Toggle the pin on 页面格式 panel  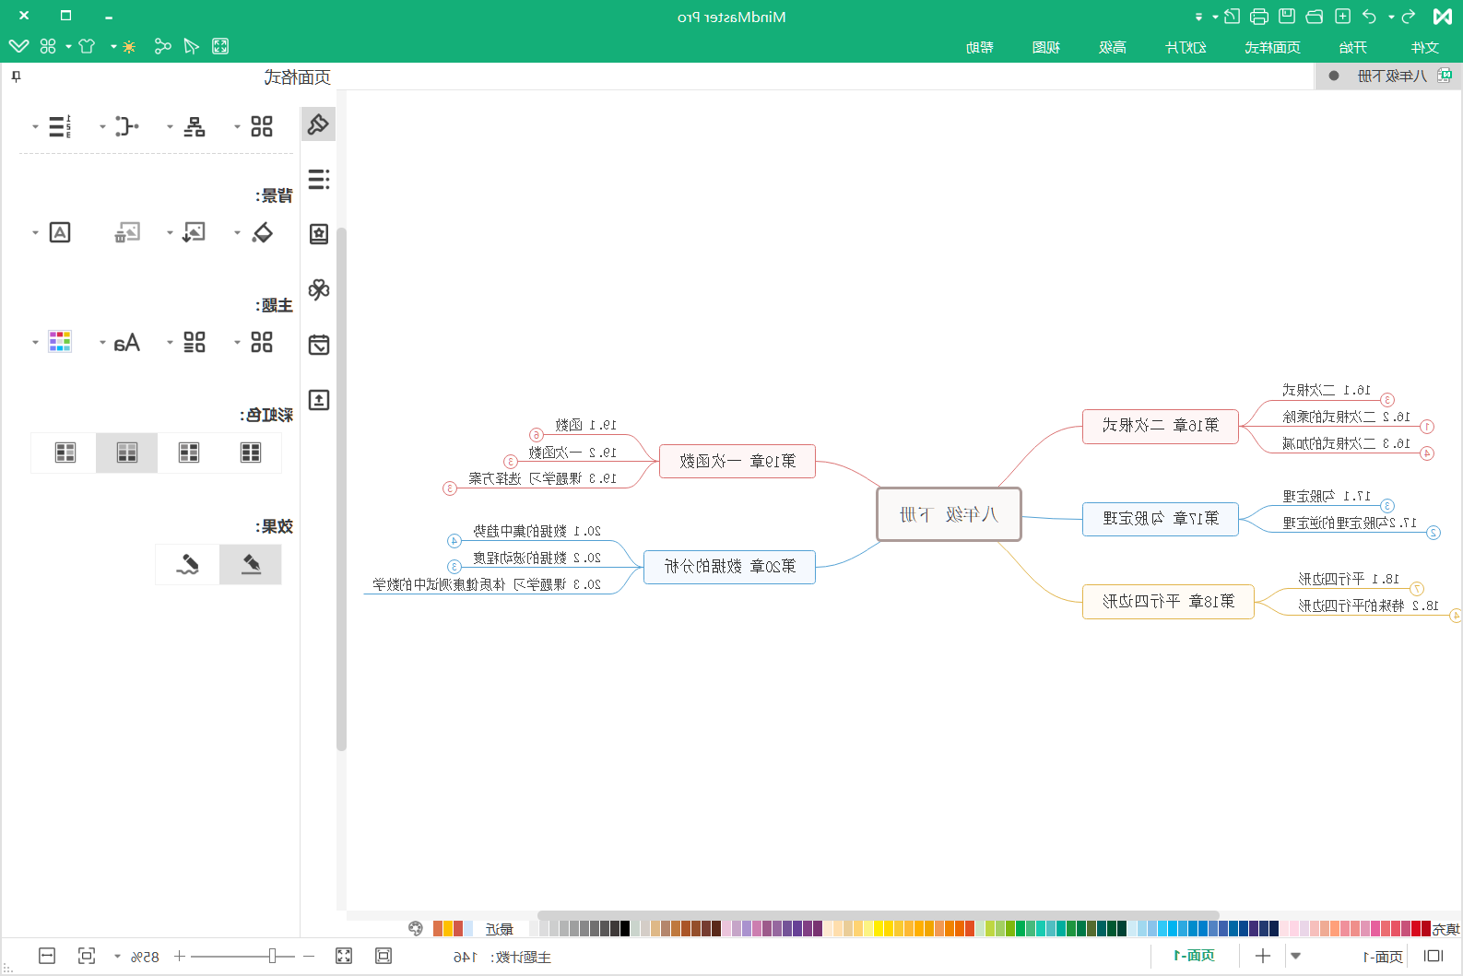pos(16,76)
